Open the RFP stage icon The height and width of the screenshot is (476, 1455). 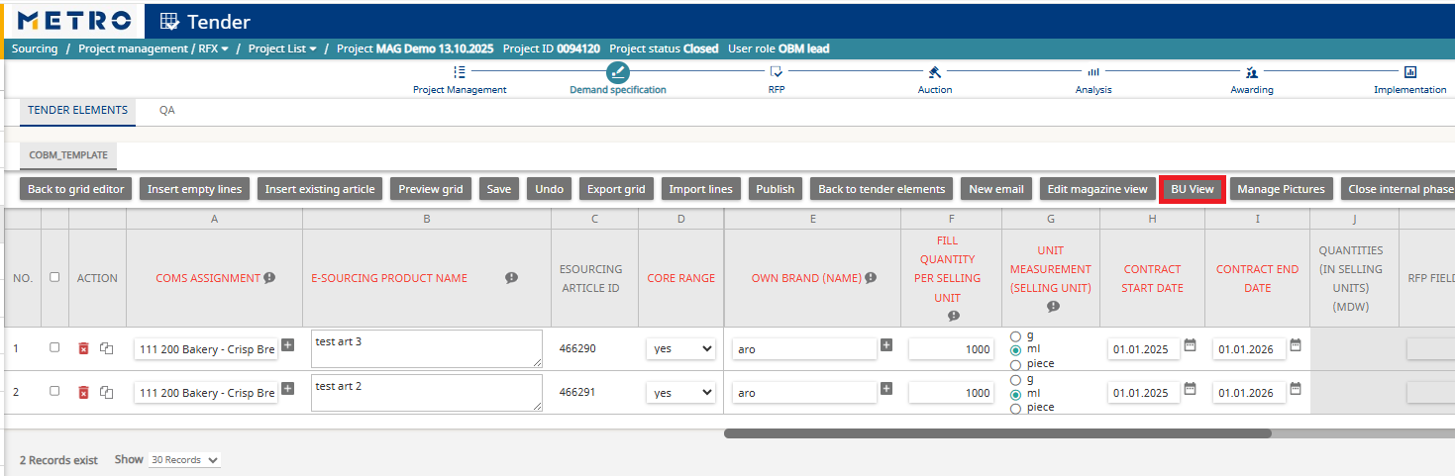click(x=777, y=72)
